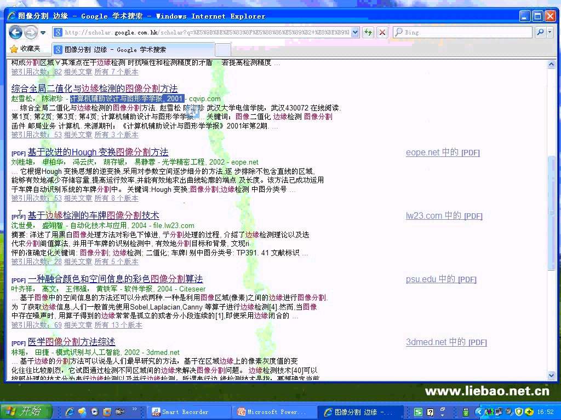
Task: Click the media player Quick Launch icon
Action: (x=94, y=412)
